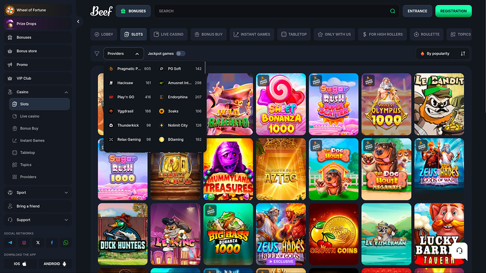
Task: Open Duck Hunters game
Action: click(x=123, y=234)
